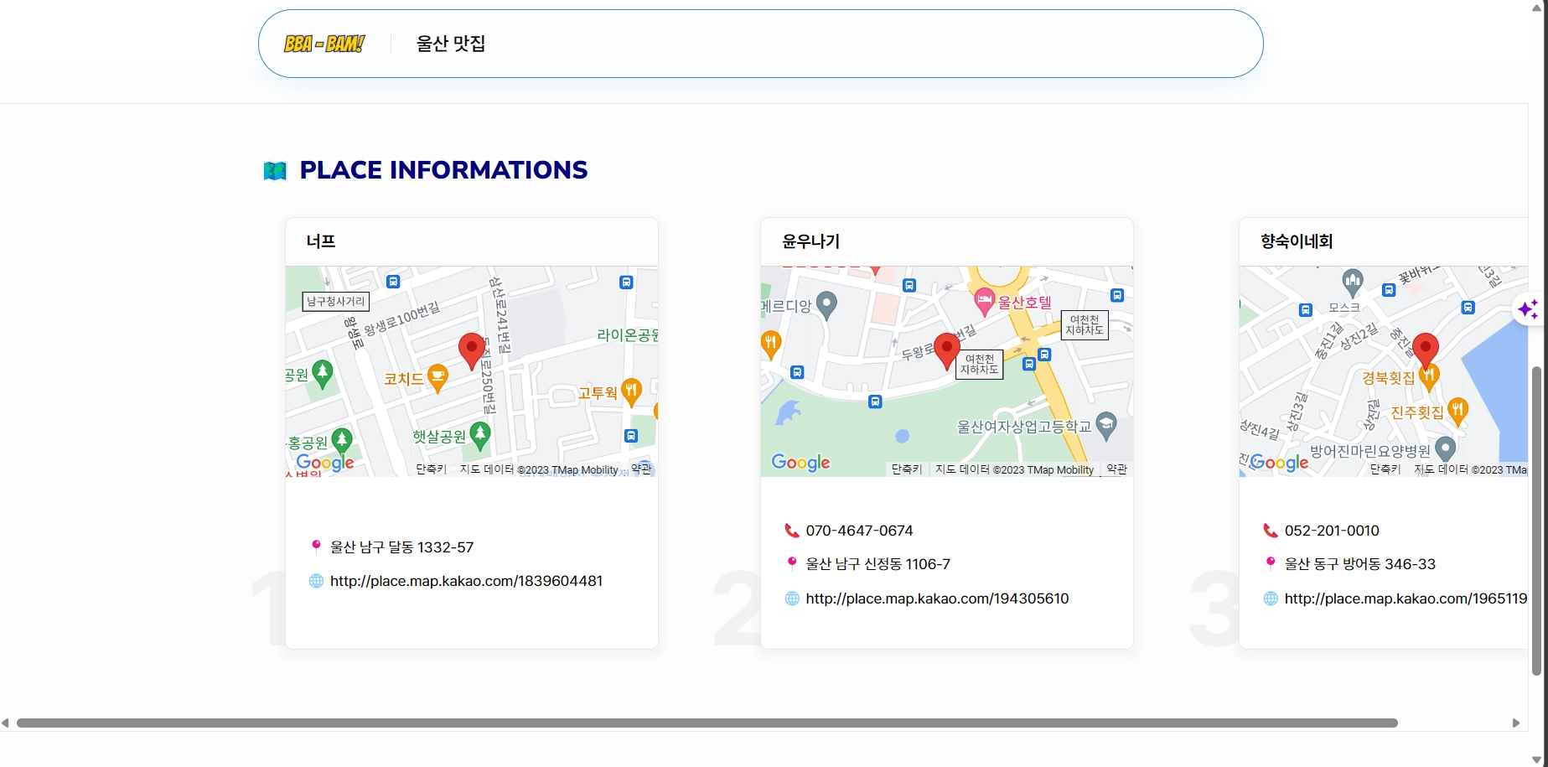Click 단축키 on the 윤우나기 map
Viewport: 1548px width, 767px height.
[x=906, y=469]
